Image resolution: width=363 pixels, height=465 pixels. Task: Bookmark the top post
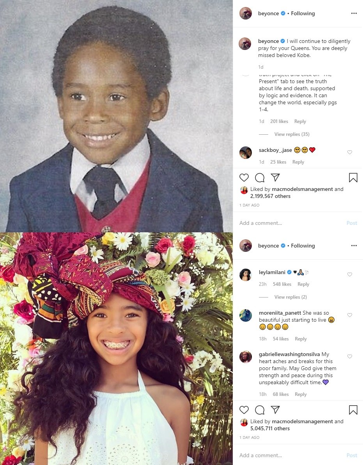pyautogui.click(x=353, y=178)
